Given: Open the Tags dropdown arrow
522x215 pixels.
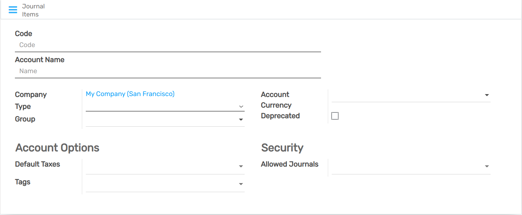Looking at the screenshot, I should [241, 184].
